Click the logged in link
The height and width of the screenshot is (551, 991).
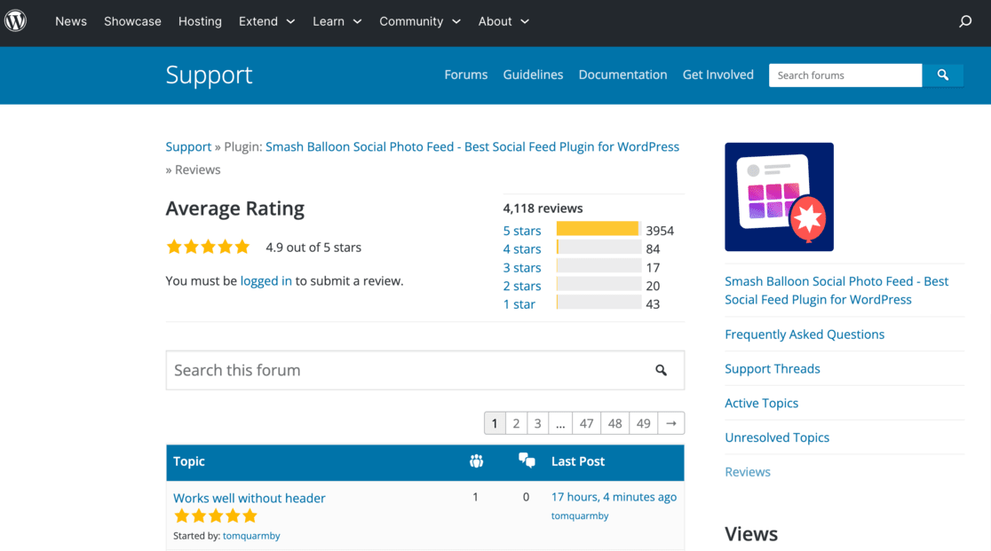tap(266, 280)
